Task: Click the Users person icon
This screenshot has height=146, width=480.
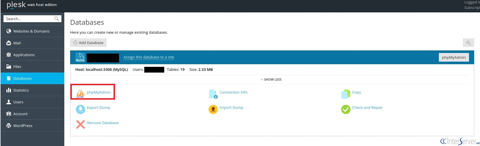Action: 9,102
